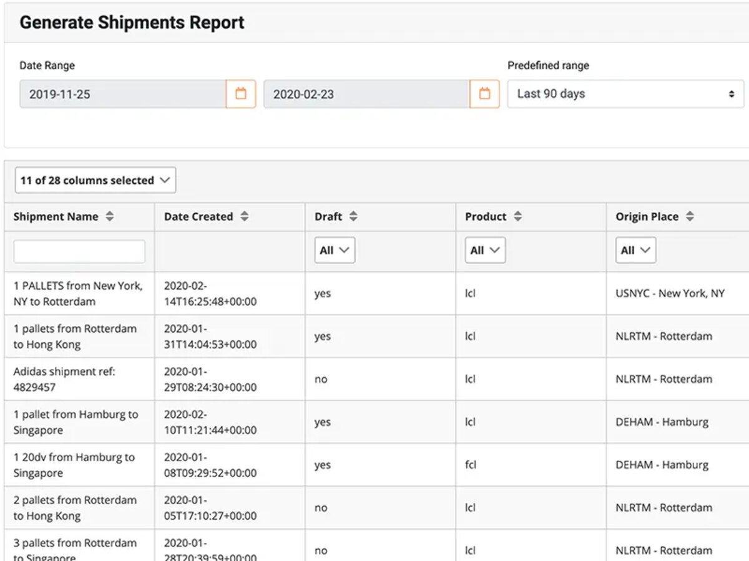Click 'no' draft value in Adidas row
This screenshot has width=749, height=561.
[x=321, y=380]
